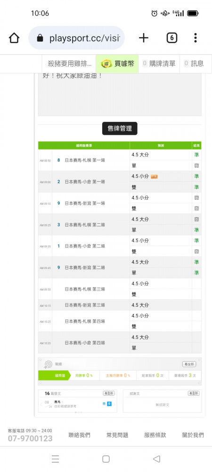Screen dimensions: 212x472
Task: Tap the browser home icon
Action: tap(14, 38)
